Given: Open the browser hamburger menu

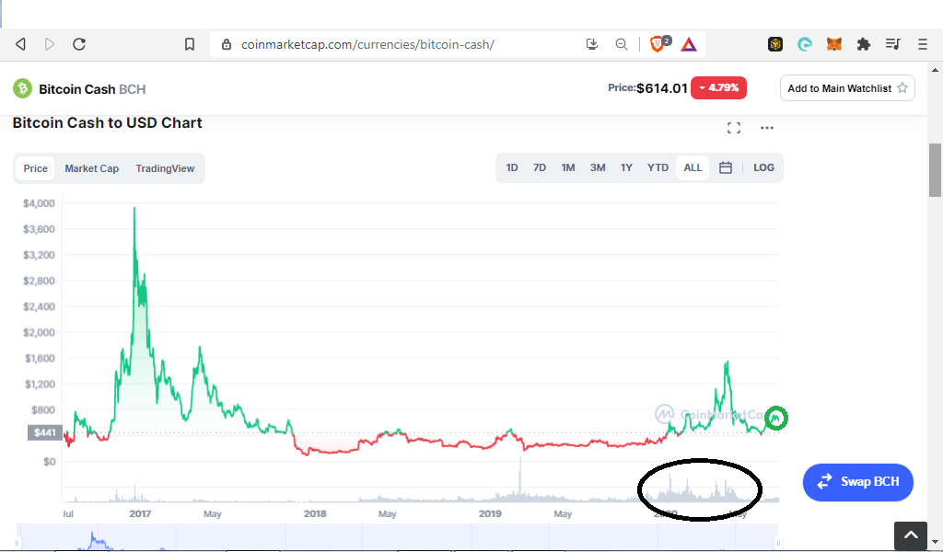Looking at the screenshot, I should coord(923,44).
